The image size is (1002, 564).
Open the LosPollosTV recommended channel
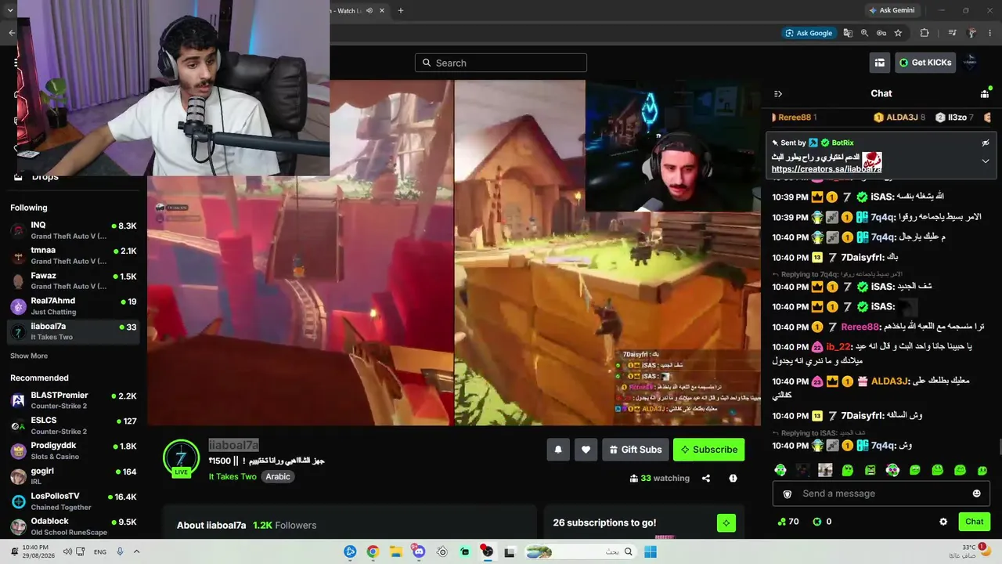(x=74, y=501)
